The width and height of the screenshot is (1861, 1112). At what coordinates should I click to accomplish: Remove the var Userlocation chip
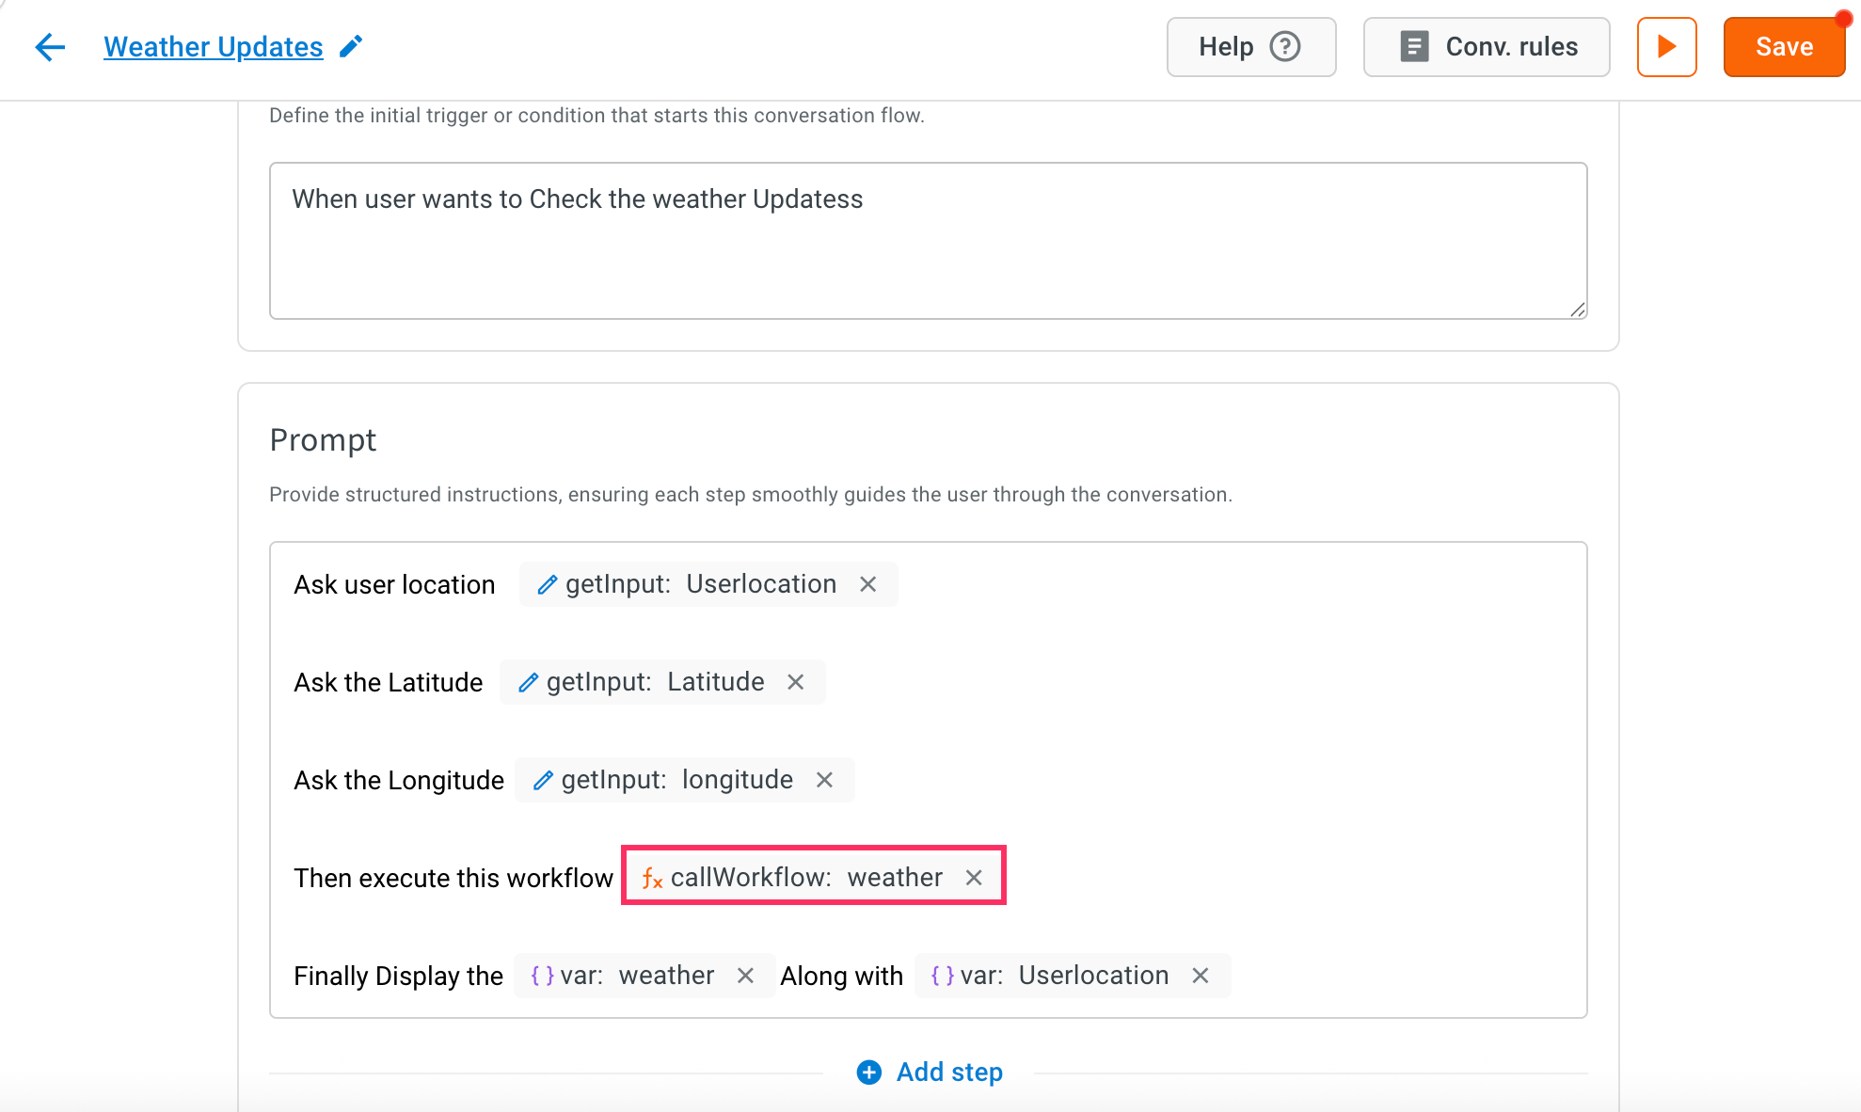coord(1200,976)
